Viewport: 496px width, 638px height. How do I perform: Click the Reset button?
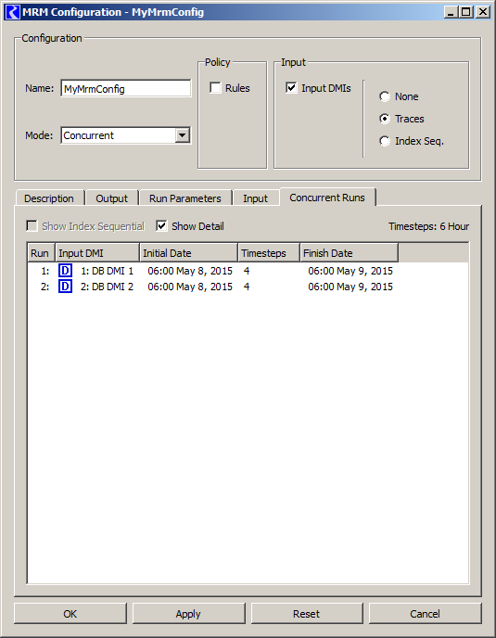click(x=306, y=613)
